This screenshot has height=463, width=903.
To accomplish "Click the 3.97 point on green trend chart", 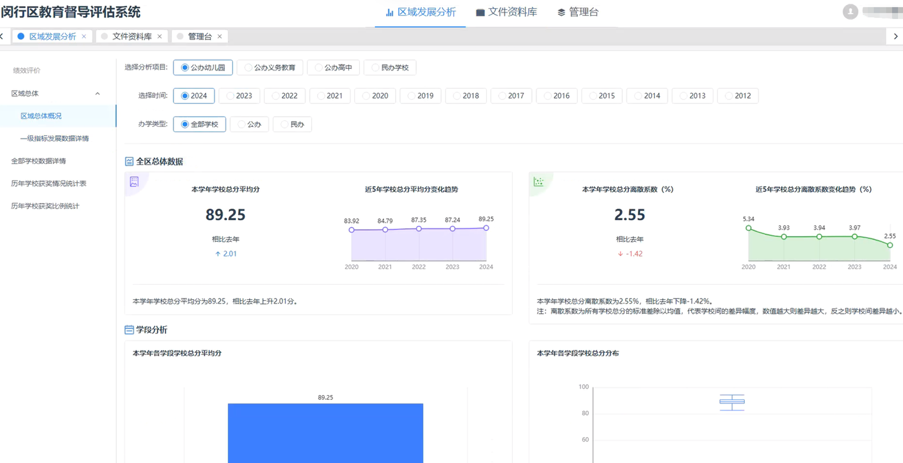I will 854,237.
